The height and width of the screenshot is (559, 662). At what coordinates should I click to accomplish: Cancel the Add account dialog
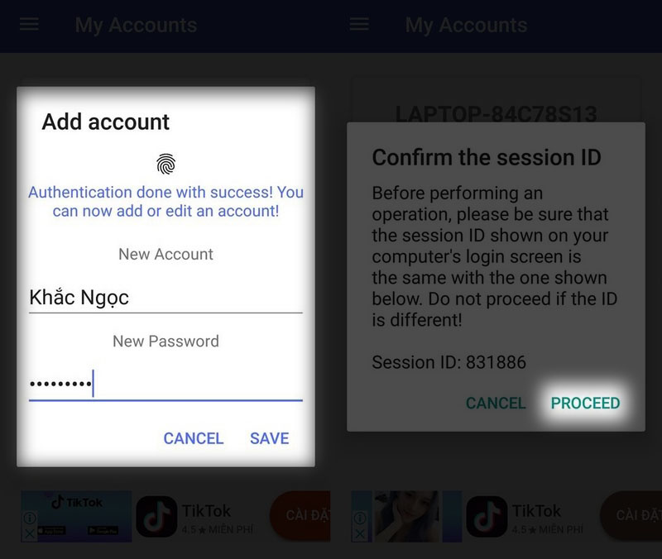[x=194, y=438]
